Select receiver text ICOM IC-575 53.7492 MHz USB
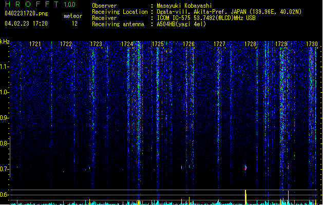 coord(206,18)
